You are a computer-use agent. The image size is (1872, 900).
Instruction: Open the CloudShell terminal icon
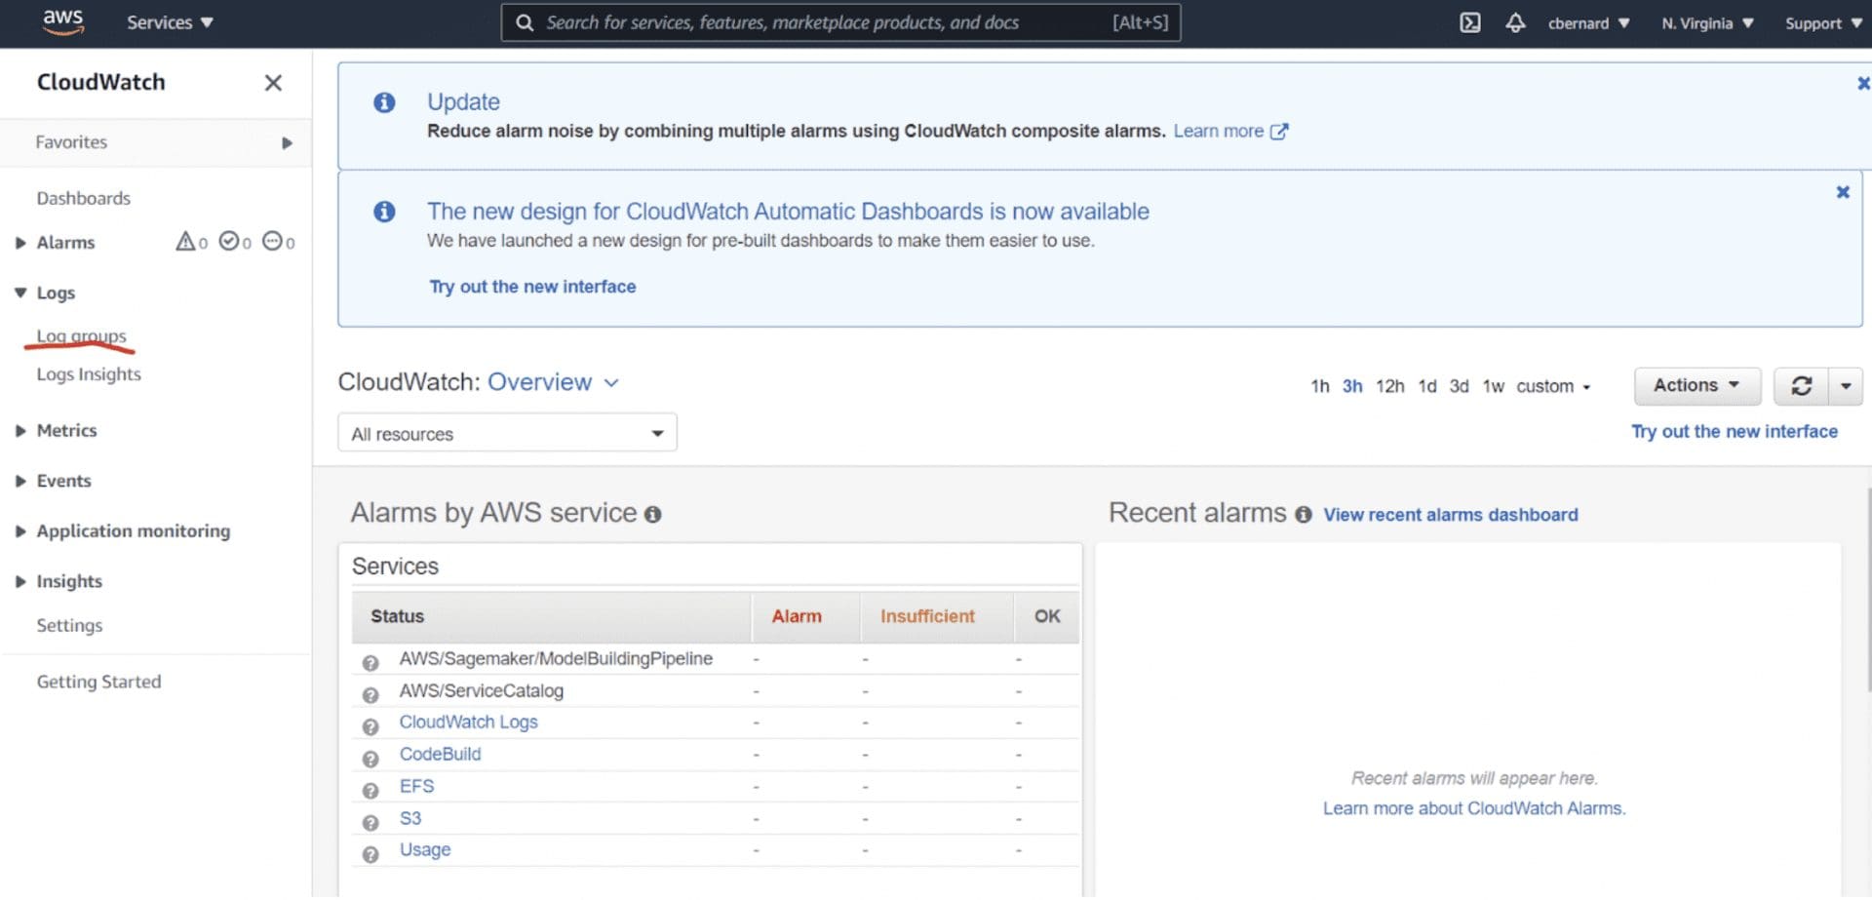click(x=1469, y=22)
